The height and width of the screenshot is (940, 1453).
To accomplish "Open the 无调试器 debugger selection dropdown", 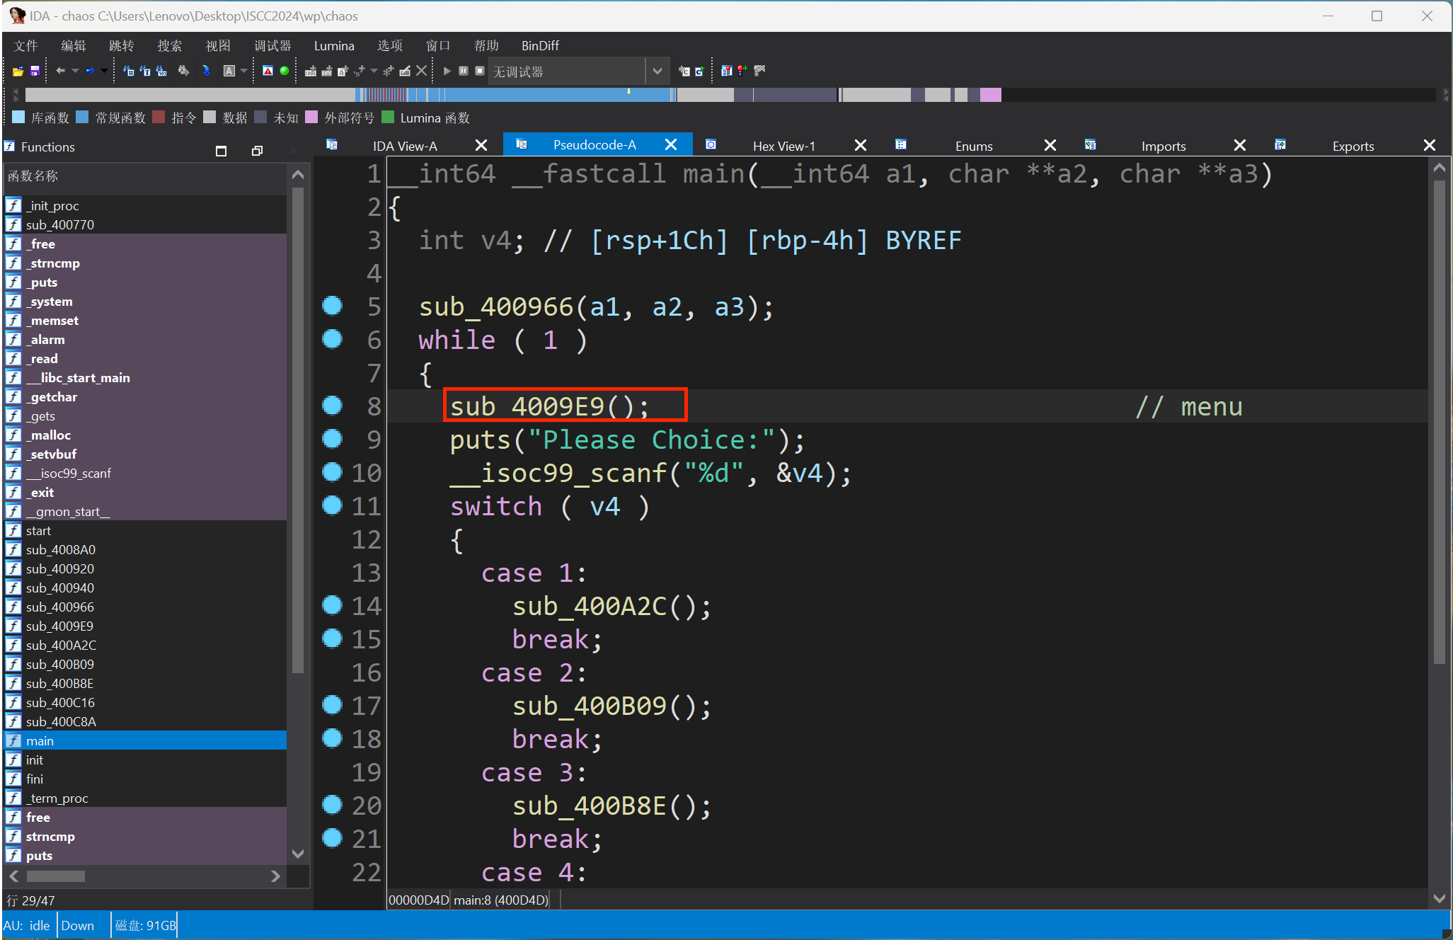I will point(657,71).
